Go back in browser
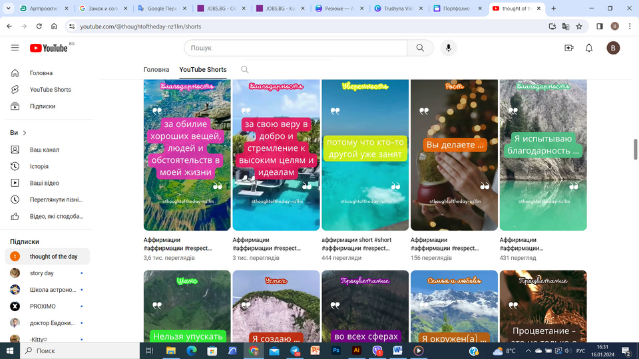 point(9,27)
